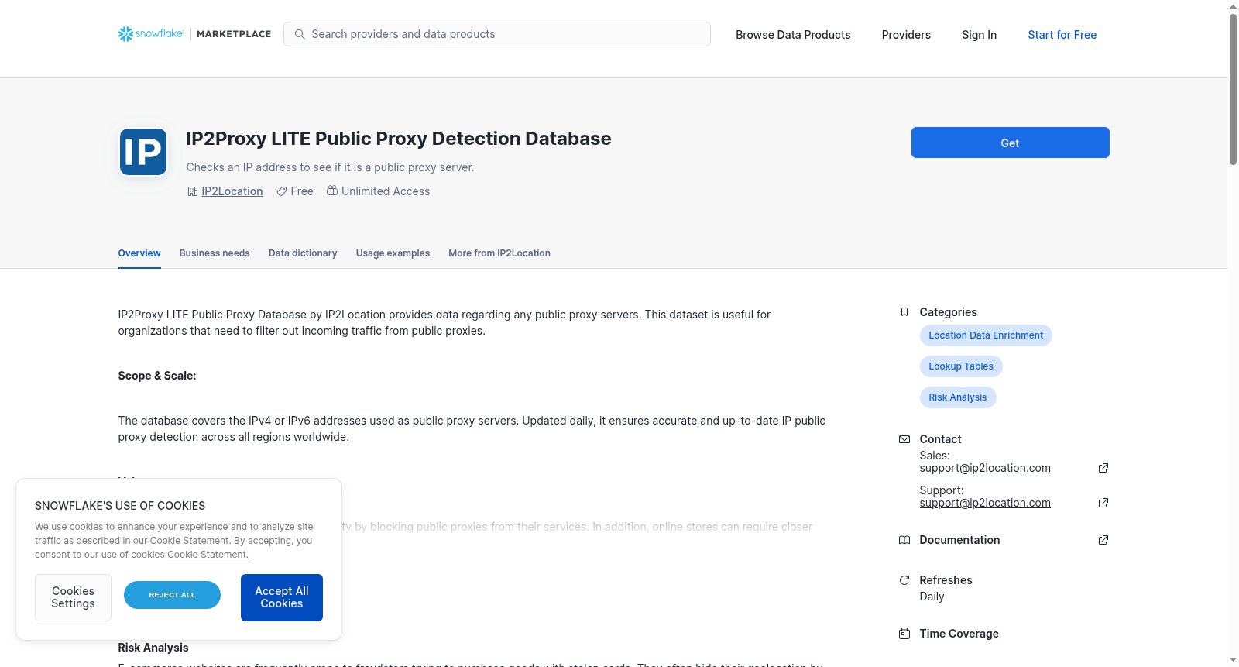The image size is (1239, 667).
Task: Click the MARKETPLACE label in the header
Action: pos(234,34)
